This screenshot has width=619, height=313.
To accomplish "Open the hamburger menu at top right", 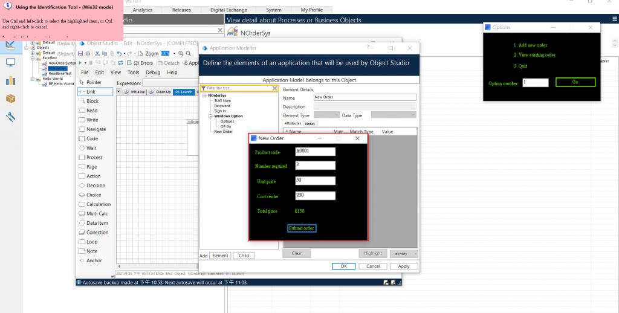I will [615, 19].
